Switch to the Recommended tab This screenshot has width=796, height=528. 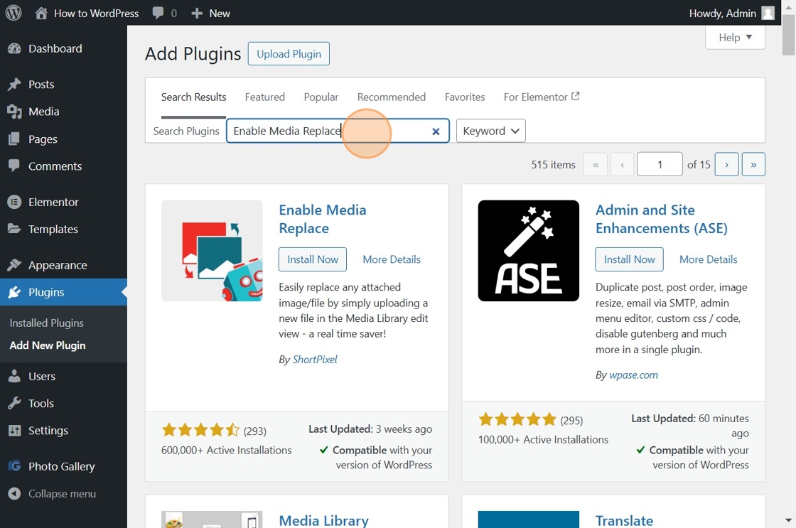click(x=392, y=97)
